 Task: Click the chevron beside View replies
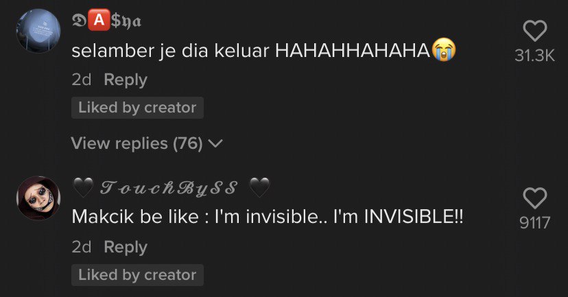(x=216, y=144)
